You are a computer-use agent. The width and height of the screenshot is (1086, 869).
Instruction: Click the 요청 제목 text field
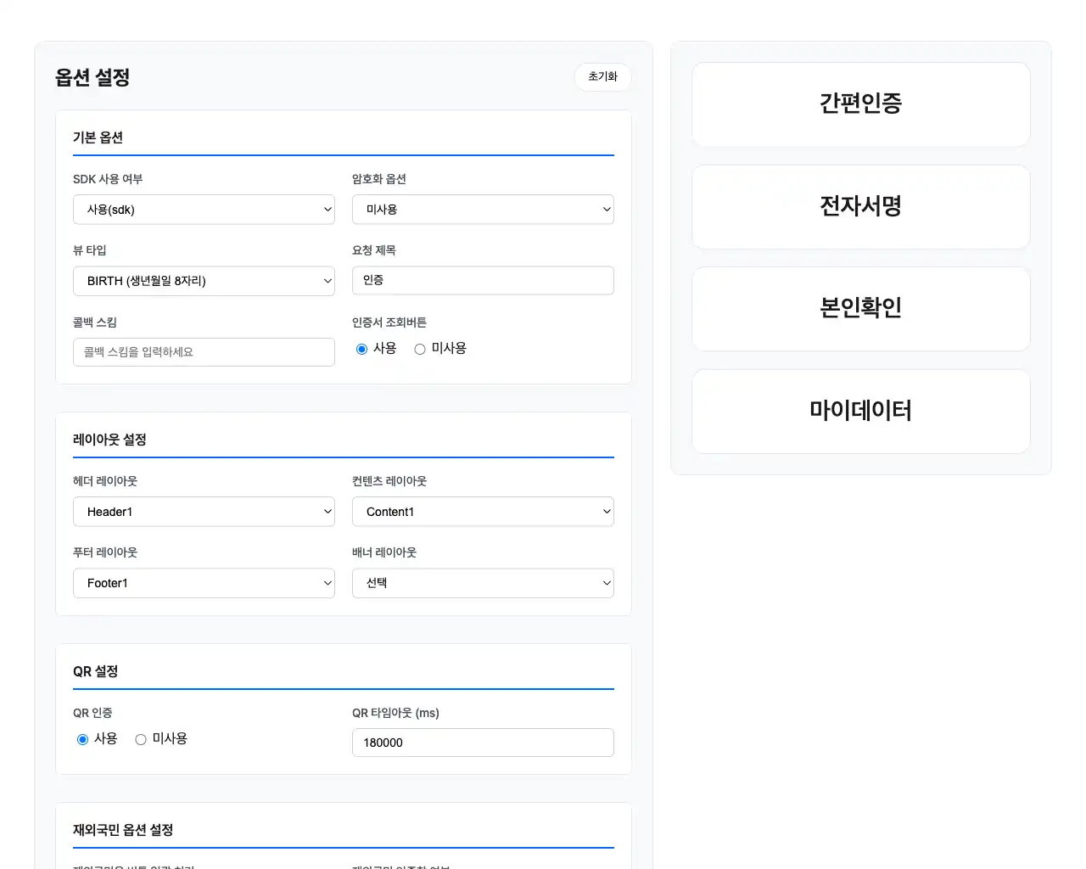483,280
